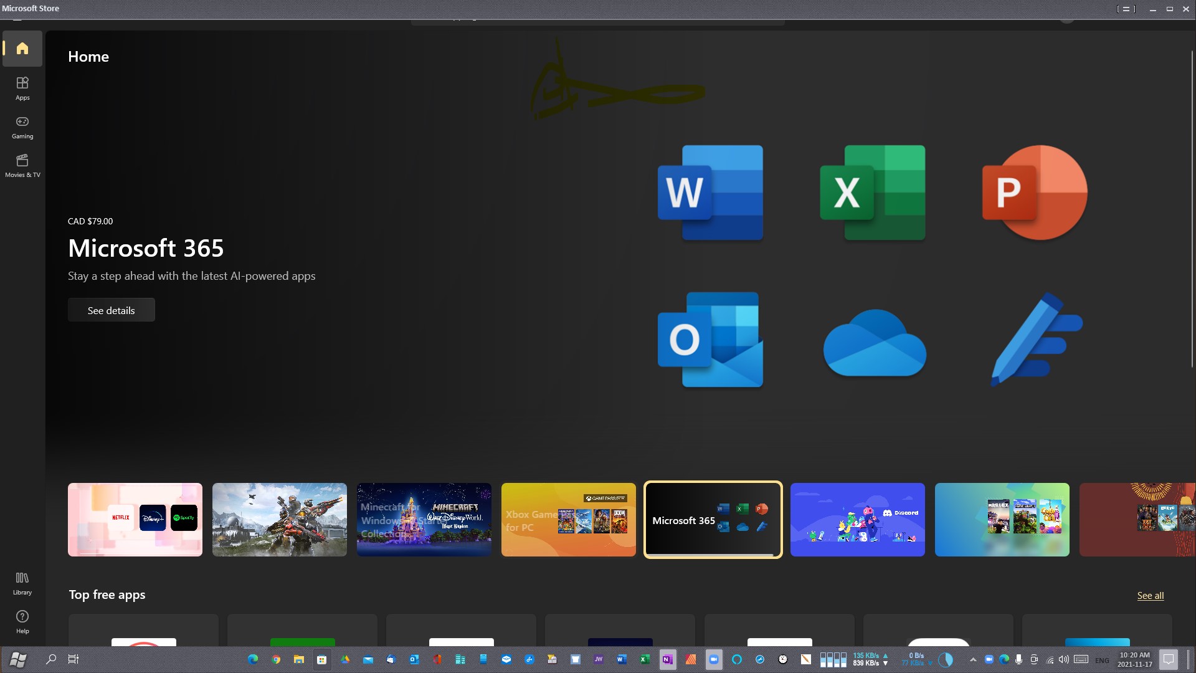
Task: Launch Google Chrome from taskbar
Action: (276, 659)
